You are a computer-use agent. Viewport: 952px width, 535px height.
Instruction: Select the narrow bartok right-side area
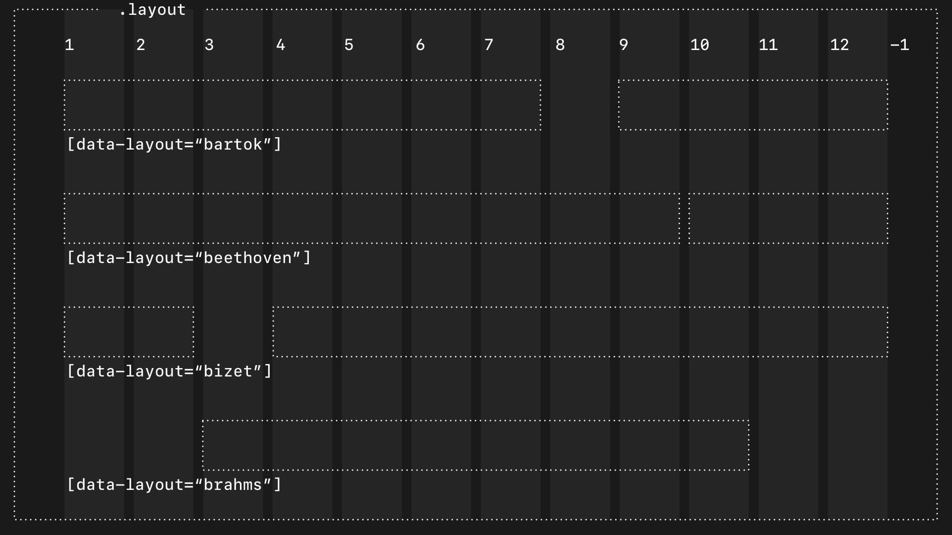[x=753, y=105]
